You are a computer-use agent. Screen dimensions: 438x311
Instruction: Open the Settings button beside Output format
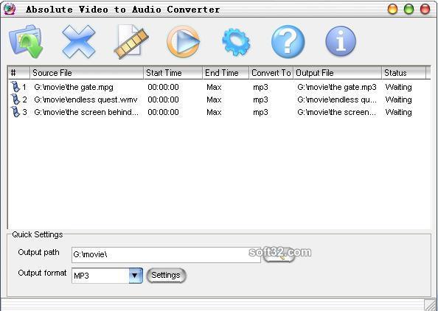(166, 276)
